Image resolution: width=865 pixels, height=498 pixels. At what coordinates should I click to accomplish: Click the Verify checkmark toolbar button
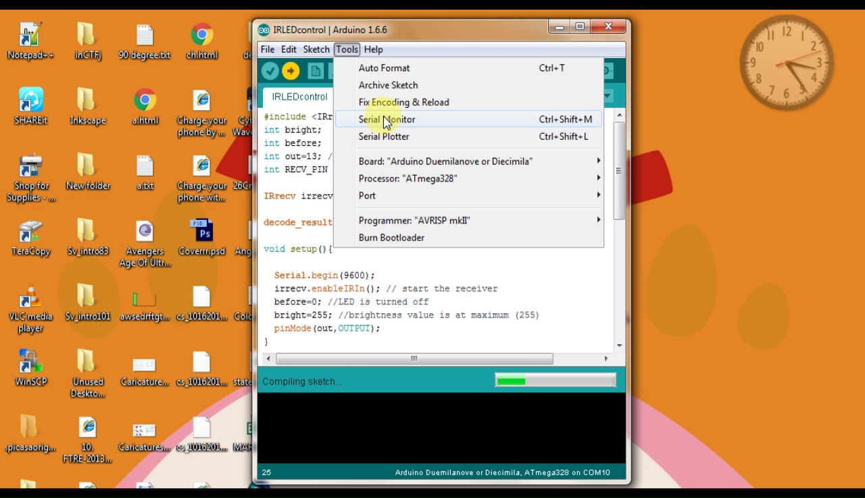(270, 71)
